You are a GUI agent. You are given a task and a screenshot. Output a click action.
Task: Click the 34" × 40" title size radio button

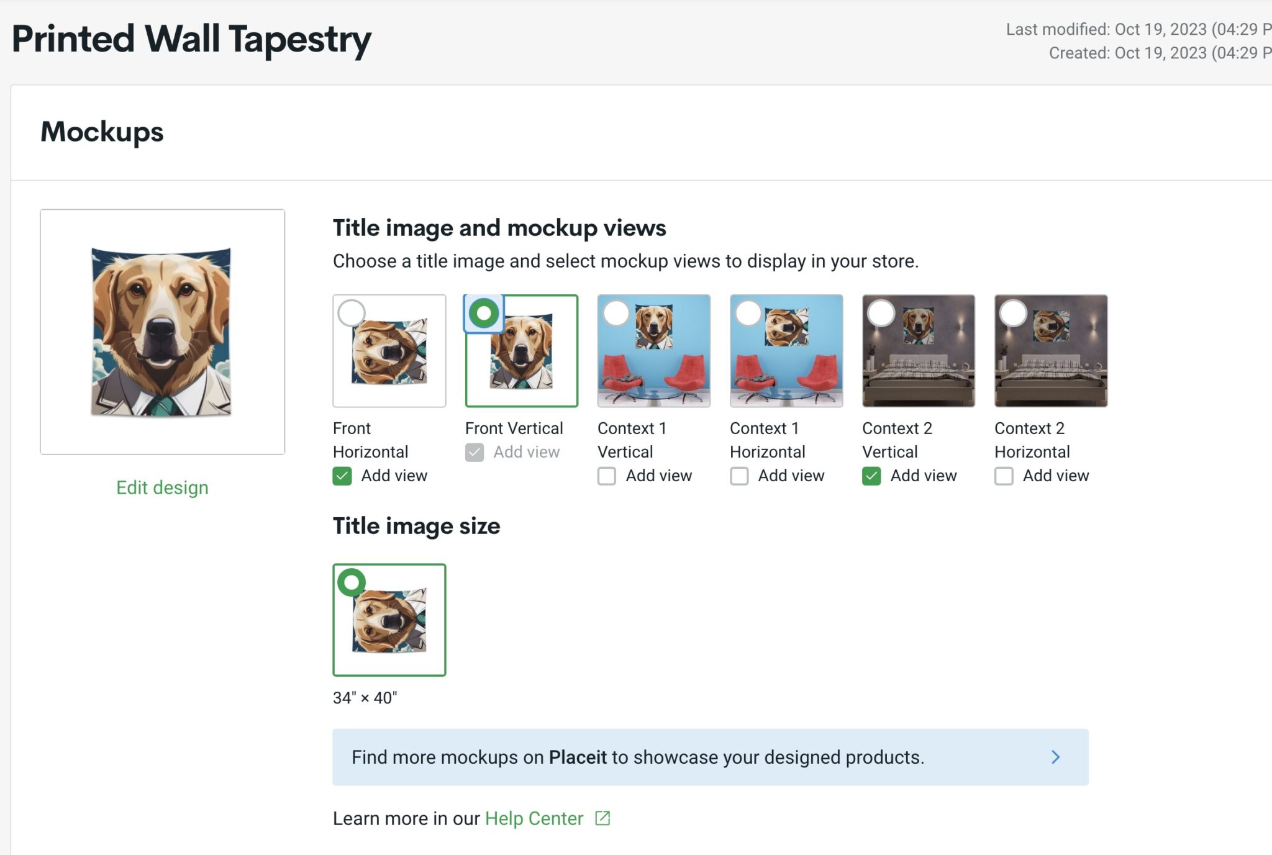[x=352, y=582]
